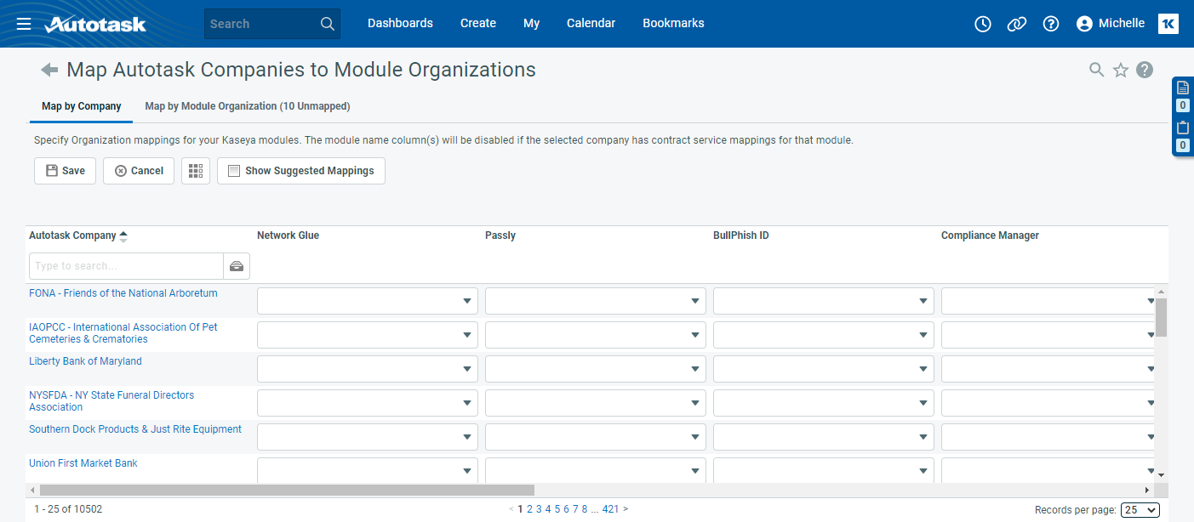
Task: Open the hamburger navigation menu
Action: pyautogui.click(x=24, y=24)
